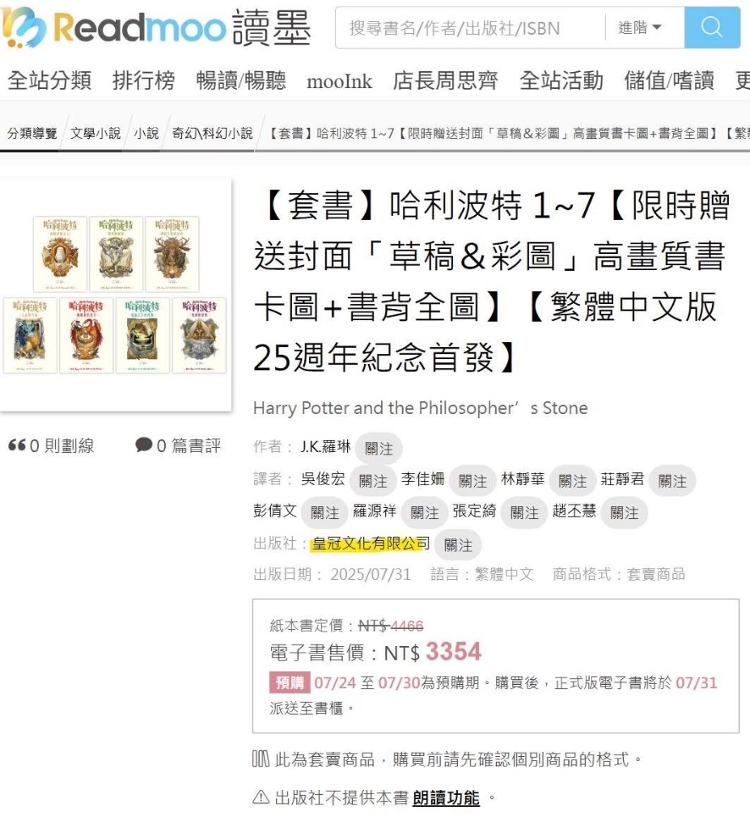Click the quote marks highlights icon
This screenshot has height=828, width=750.
pos(17,446)
